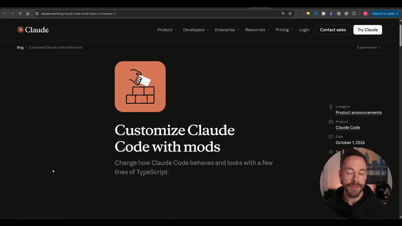Click the Relaunch to update button
The height and width of the screenshot is (226, 402).
click(x=383, y=13)
